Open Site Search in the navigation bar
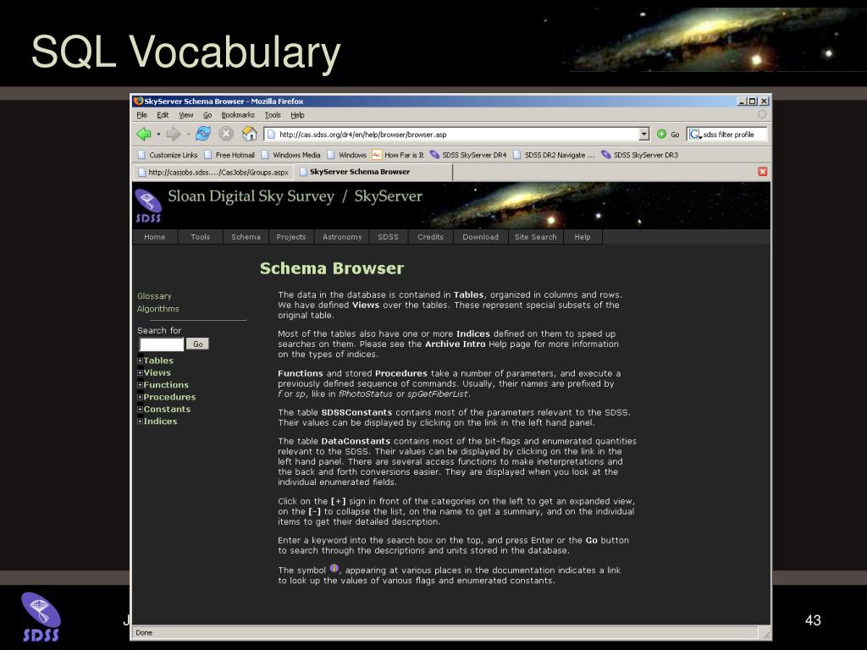This screenshot has width=867, height=650. click(536, 237)
